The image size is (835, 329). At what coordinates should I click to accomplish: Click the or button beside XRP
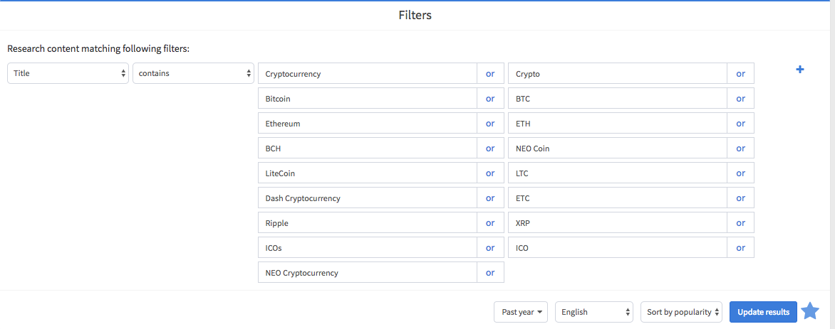click(741, 222)
